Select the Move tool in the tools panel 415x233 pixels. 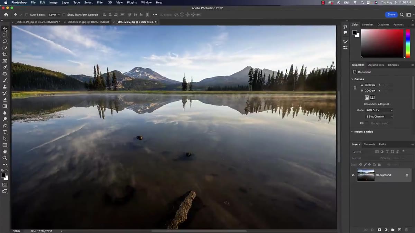tap(5, 29)
